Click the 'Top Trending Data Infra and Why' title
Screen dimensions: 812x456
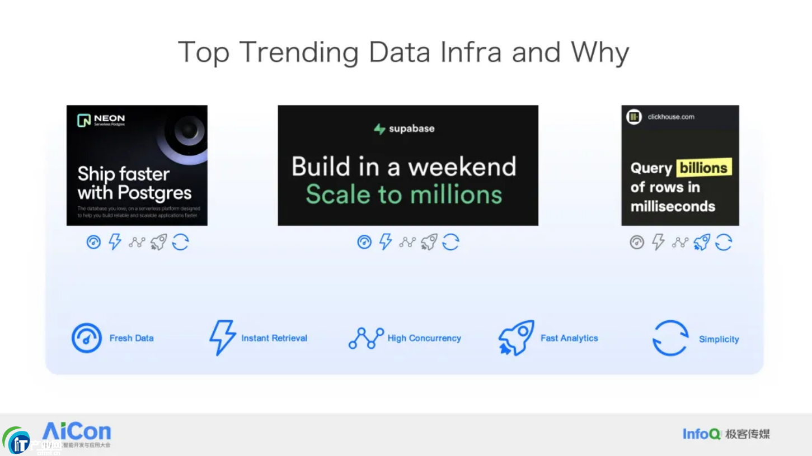[404, 53]
